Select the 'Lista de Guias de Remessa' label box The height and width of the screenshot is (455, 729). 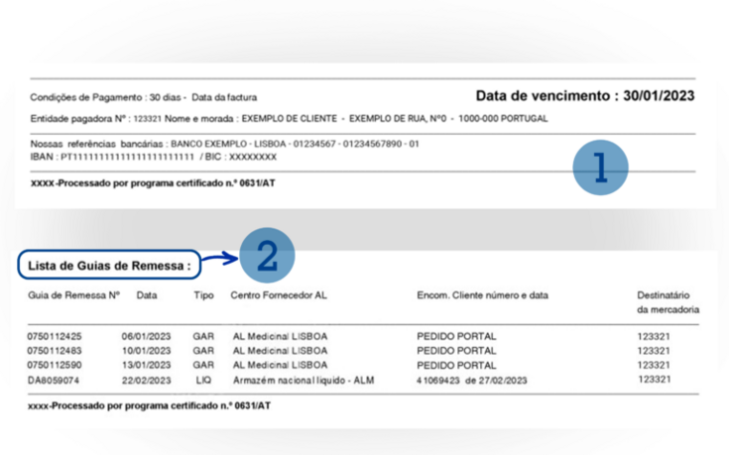coord(108,266)
